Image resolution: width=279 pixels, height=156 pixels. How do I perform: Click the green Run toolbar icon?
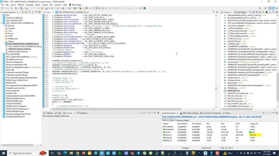(75, 8)
